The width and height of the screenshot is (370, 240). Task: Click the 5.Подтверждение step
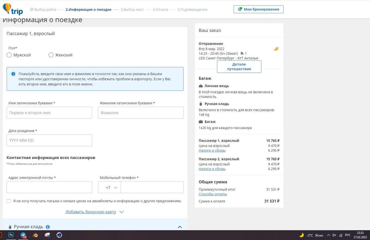(x=192, y=10)
